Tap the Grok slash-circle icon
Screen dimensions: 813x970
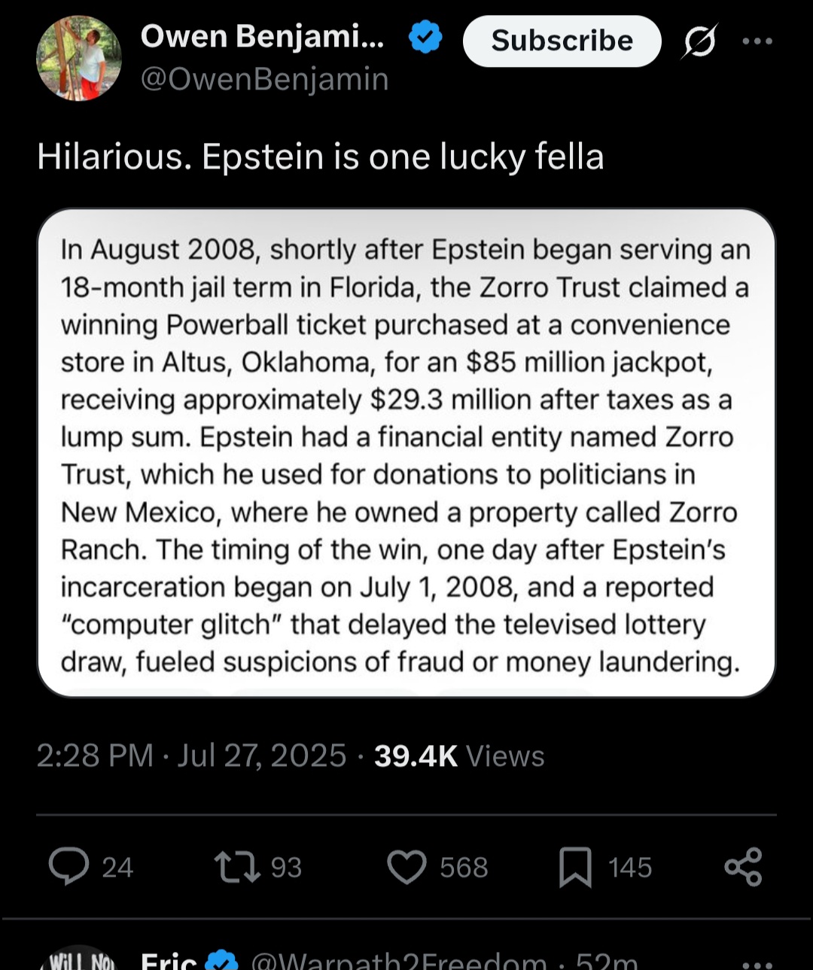click(699, 41)
